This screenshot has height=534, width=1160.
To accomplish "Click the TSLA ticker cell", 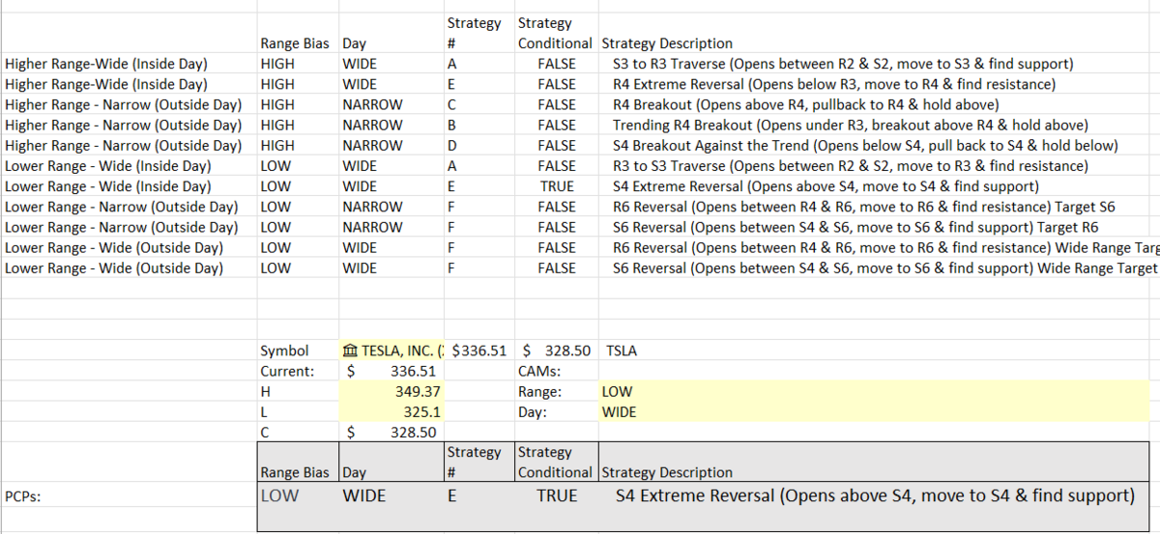I will [622, 351].
